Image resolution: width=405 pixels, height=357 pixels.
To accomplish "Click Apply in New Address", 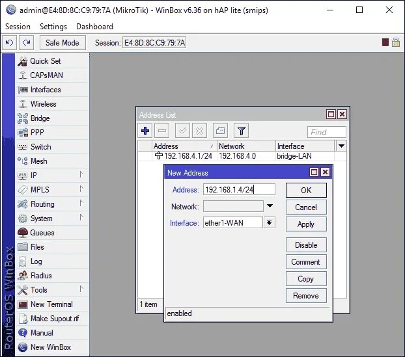I will (x=306, y=224).
